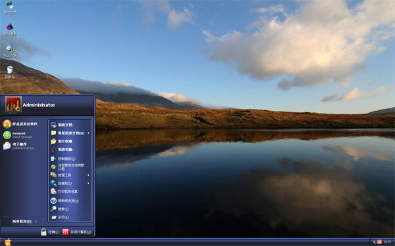Click the Administrator chess user picture
Viewport: 395px width, 246px height.
tap(13, 104)
